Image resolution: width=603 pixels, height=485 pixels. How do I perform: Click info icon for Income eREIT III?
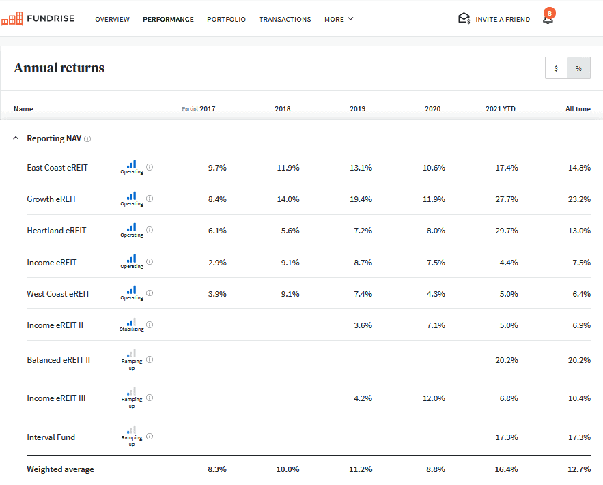pos(150,398)
